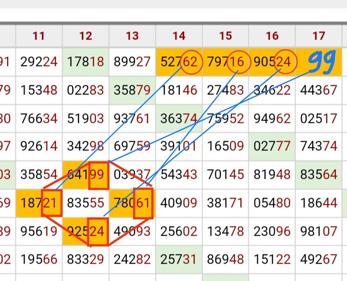
Task: Select column header 14
Action: click(x=179, y=36)
